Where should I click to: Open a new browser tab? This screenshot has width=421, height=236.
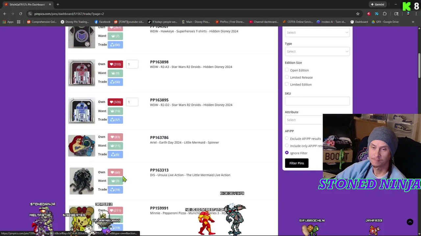(58, 5)
